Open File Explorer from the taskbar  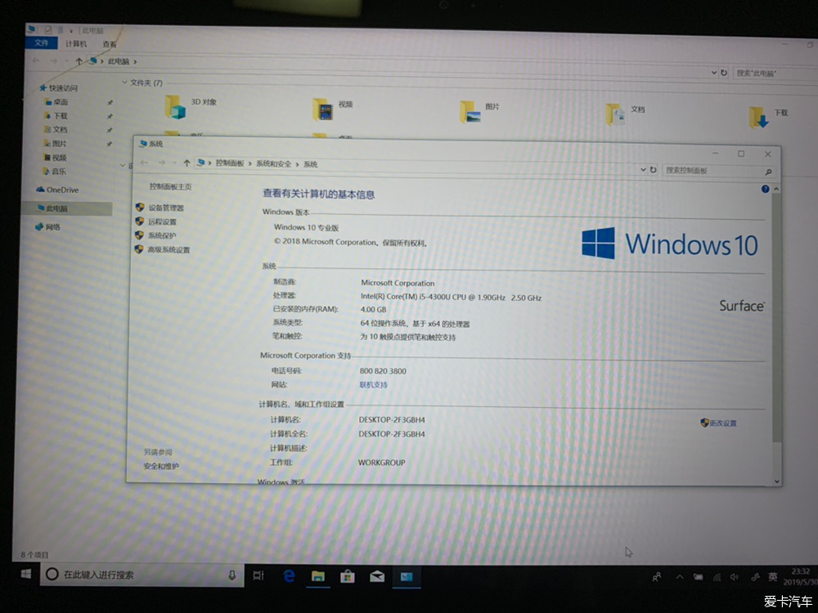coord(317,576)
